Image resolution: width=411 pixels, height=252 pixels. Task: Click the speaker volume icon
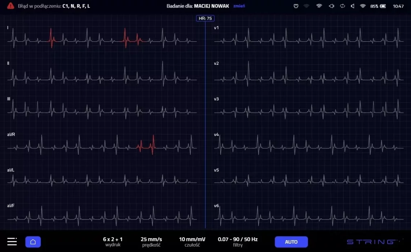pos(353,6)
